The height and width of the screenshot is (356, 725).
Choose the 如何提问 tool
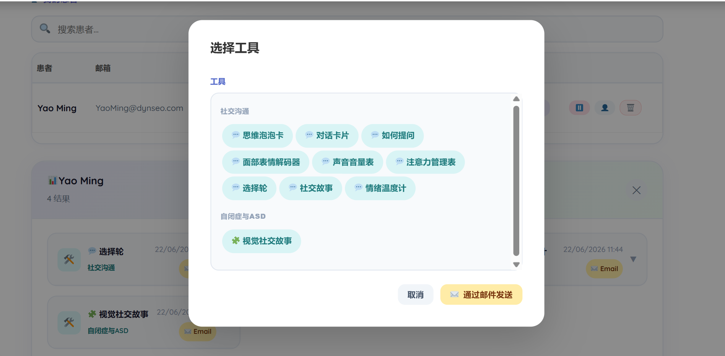pos(392,136)
